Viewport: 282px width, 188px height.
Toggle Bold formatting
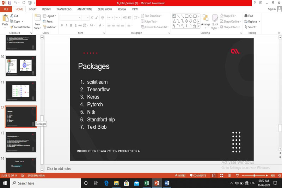[62, 25]
